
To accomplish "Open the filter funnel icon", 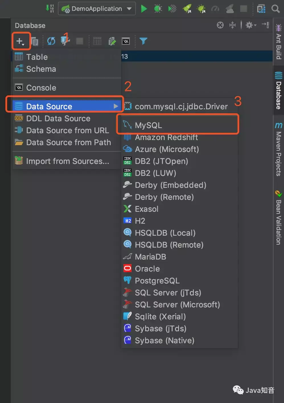I will [x=143, y=41].
